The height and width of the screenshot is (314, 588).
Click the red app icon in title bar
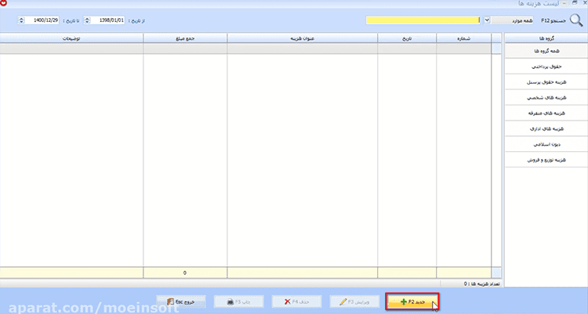pyautogui.click(x=3, y=3)
